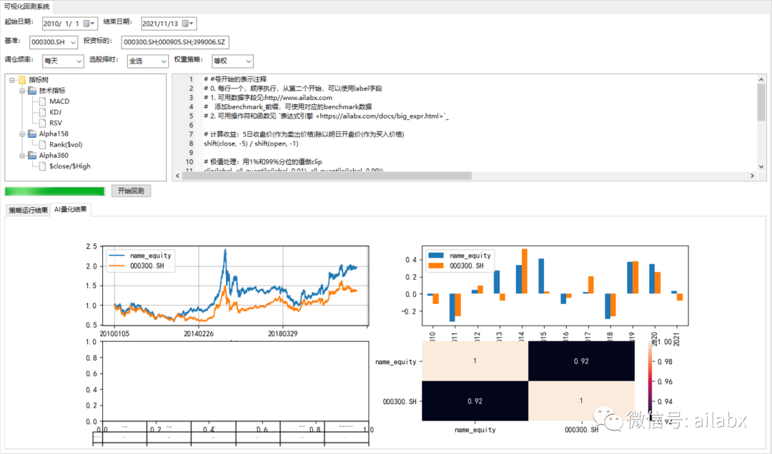Click the start date field 2010/1/1

pyautogui.click(x=70, y=24)
